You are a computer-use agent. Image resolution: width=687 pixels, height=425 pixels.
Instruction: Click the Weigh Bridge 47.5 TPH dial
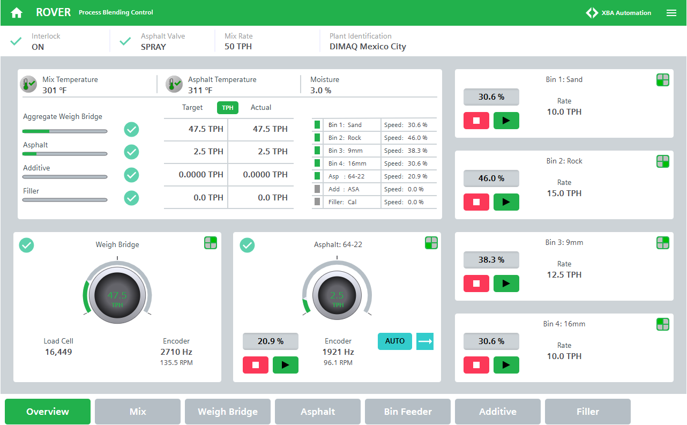[117, 296]
